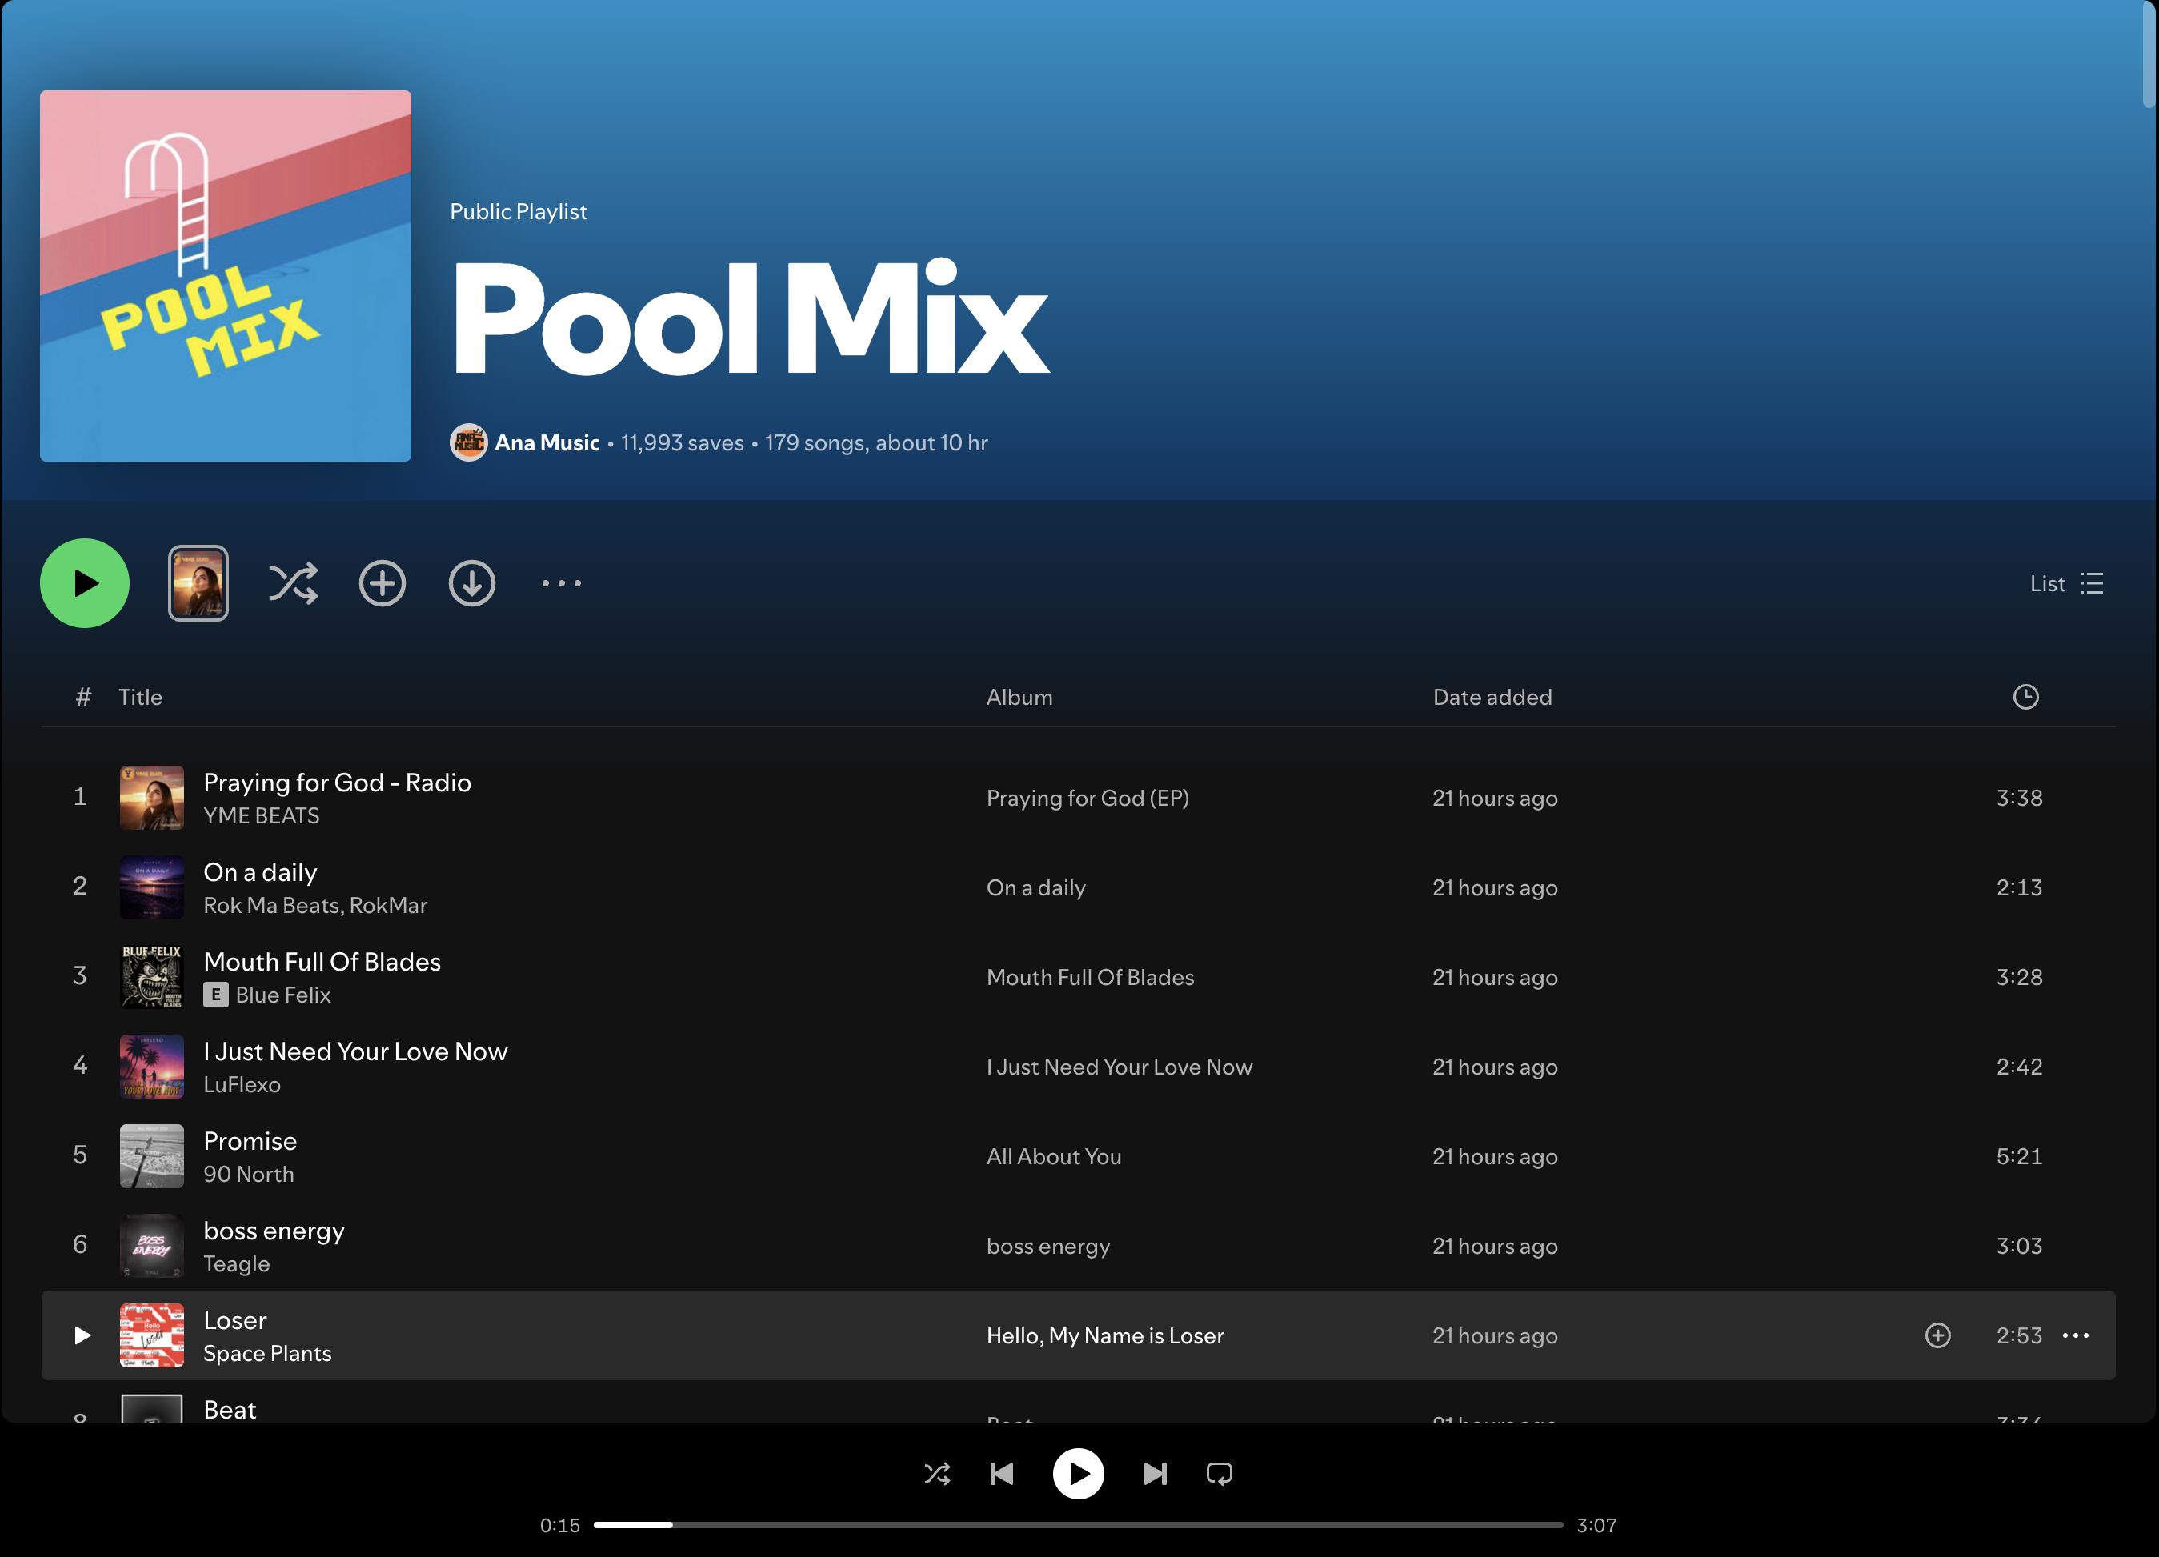Click the Mouth Full Of Blades album thumbnail
This screenshot has width=2159, height=1557.
click(151, 976)
